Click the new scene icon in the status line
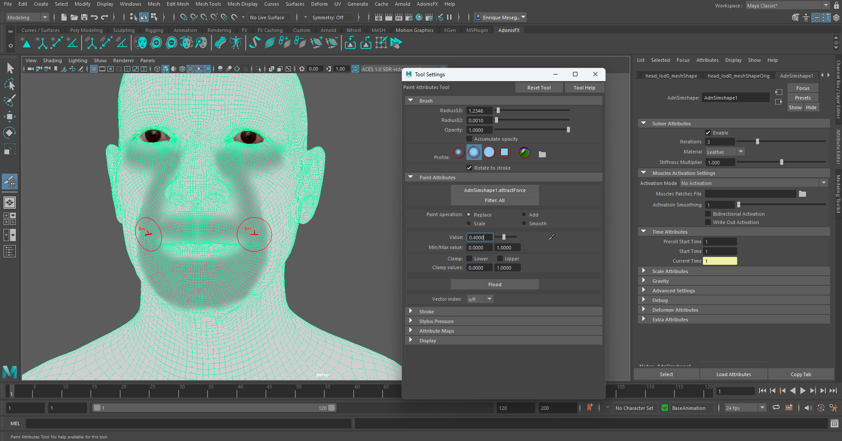 [x=64, y=18]
